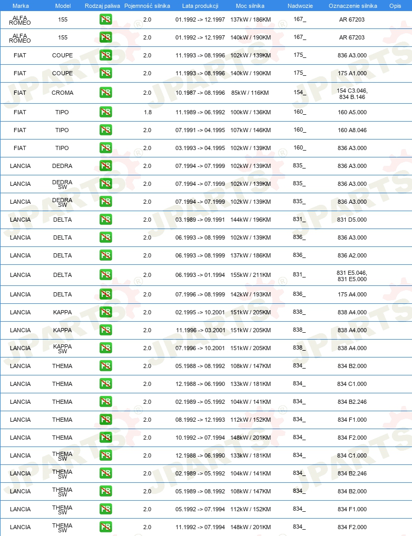Select power value 107kW / 146KM

250,130
